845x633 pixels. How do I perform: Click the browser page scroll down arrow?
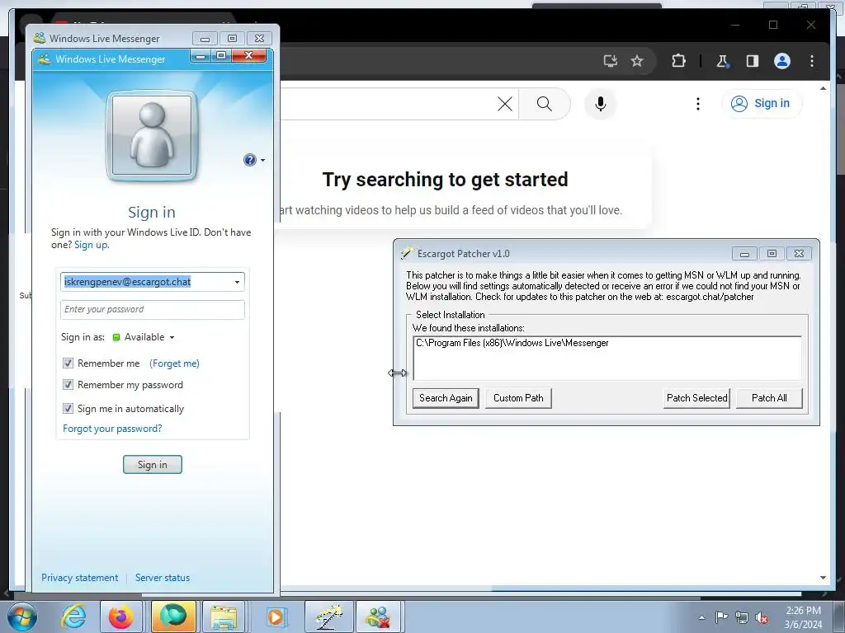(823, 578)
